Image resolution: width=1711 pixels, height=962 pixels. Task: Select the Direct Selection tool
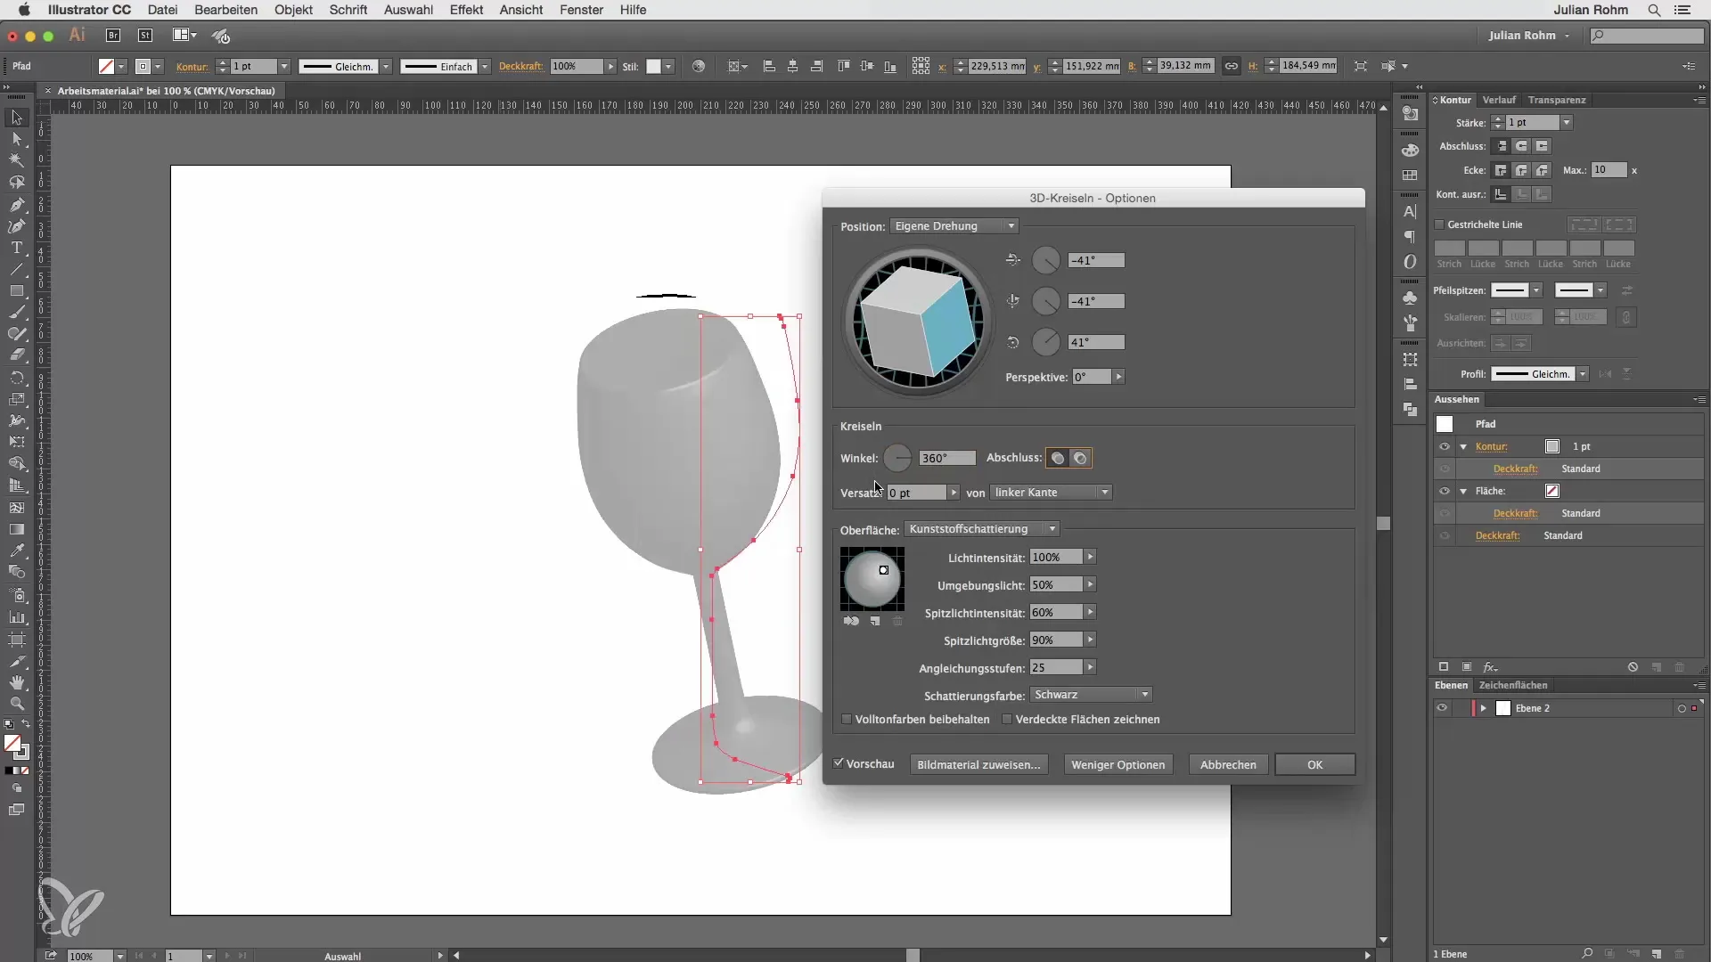click(x=16, y=139)
